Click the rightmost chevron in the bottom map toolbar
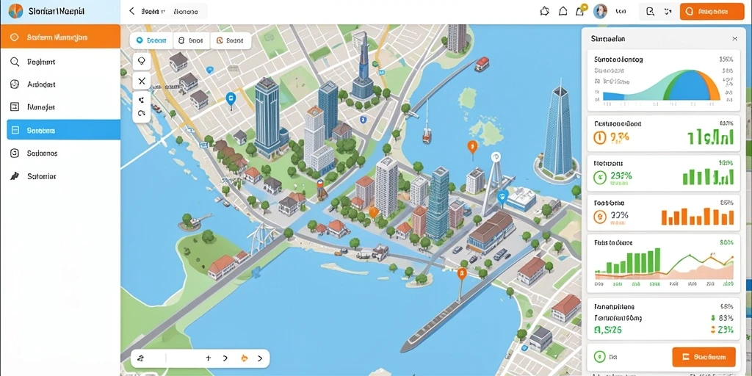The height and width of the screenshot is (376, 752). 260,358
